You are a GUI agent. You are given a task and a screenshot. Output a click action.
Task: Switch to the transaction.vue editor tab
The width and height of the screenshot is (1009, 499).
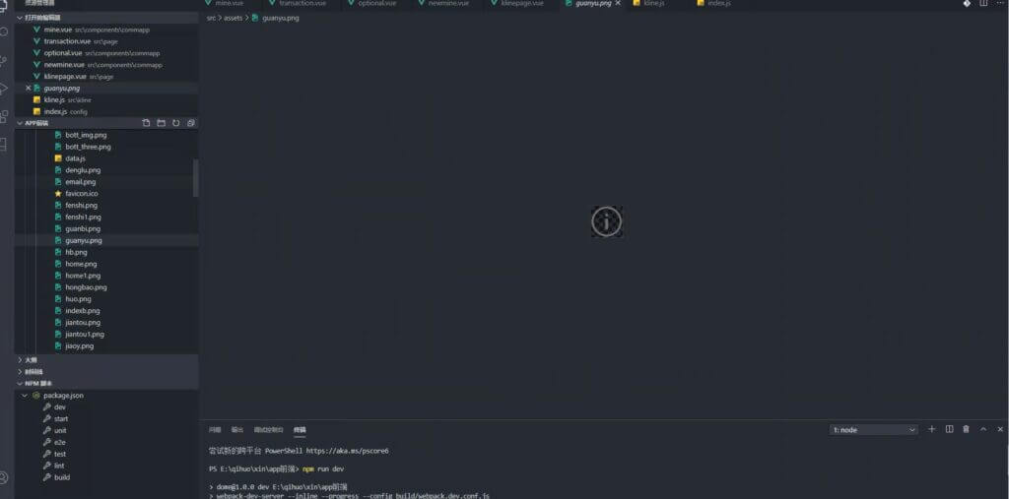point(301,4)
